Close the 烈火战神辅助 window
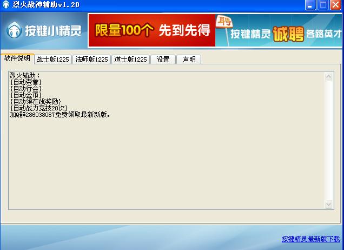344x250 pixels. [x=336, y=5]
